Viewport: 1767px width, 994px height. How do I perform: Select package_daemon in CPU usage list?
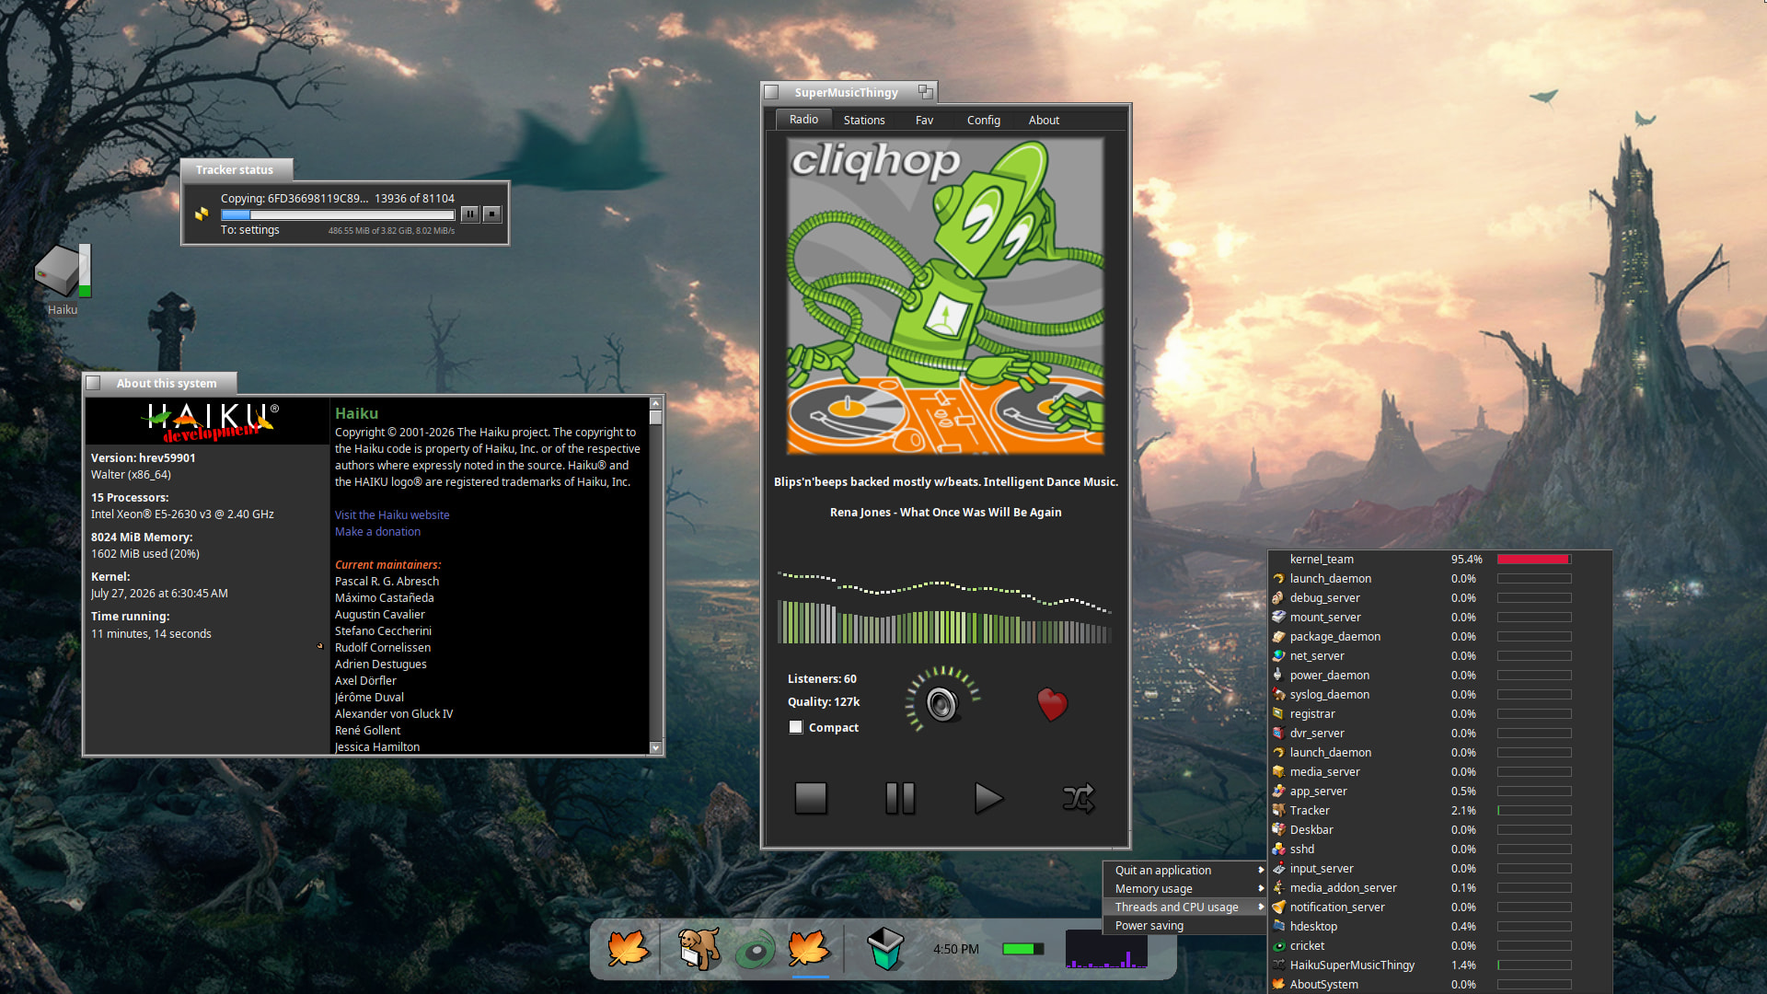1439,637
